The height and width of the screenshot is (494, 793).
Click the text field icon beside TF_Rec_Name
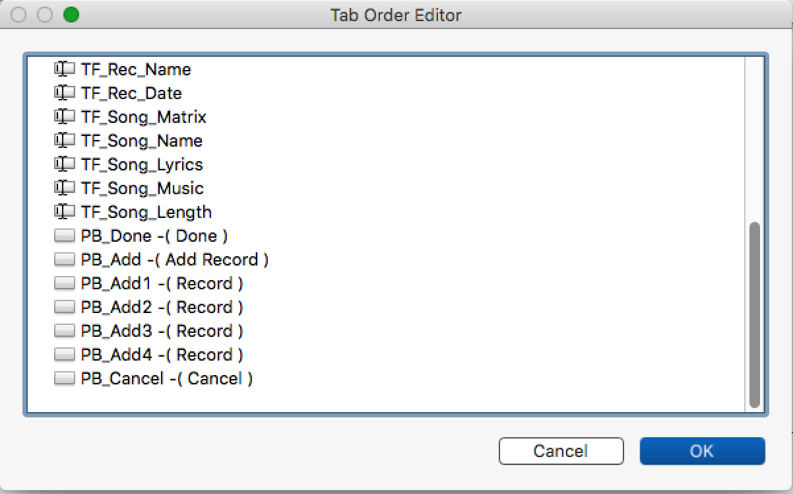tap(64, 69)
